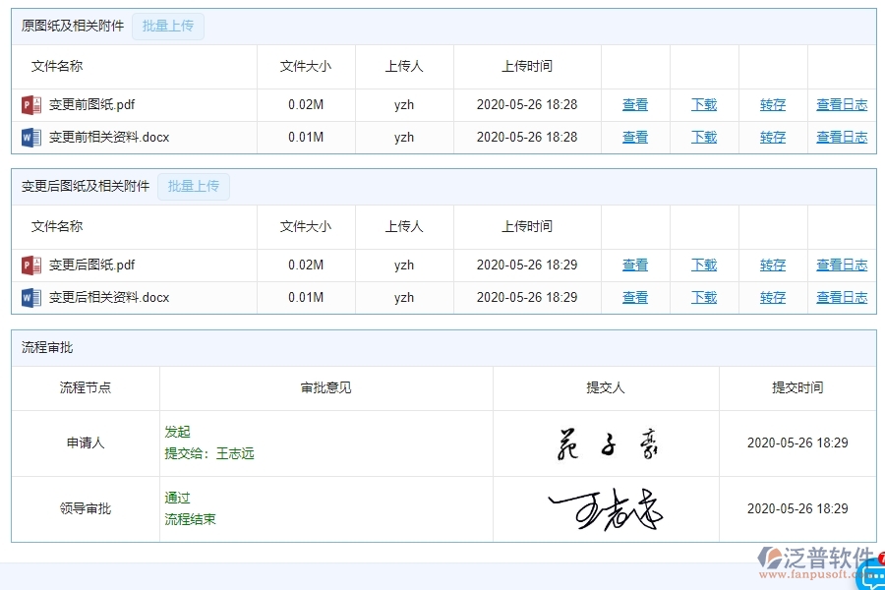Click 批量上传 in the 变更后图纸及相关附件 section
The height and width of the screenshot is (590, 885).
pyautogui.click(x=193, y=185)
